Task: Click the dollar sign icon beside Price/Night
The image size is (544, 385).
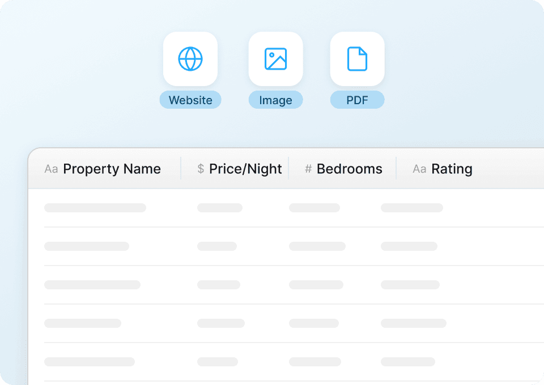Action: click(201, 169)
